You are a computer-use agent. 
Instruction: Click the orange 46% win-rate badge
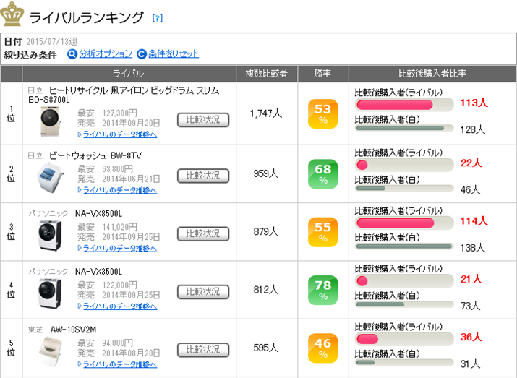pos(322,348)
